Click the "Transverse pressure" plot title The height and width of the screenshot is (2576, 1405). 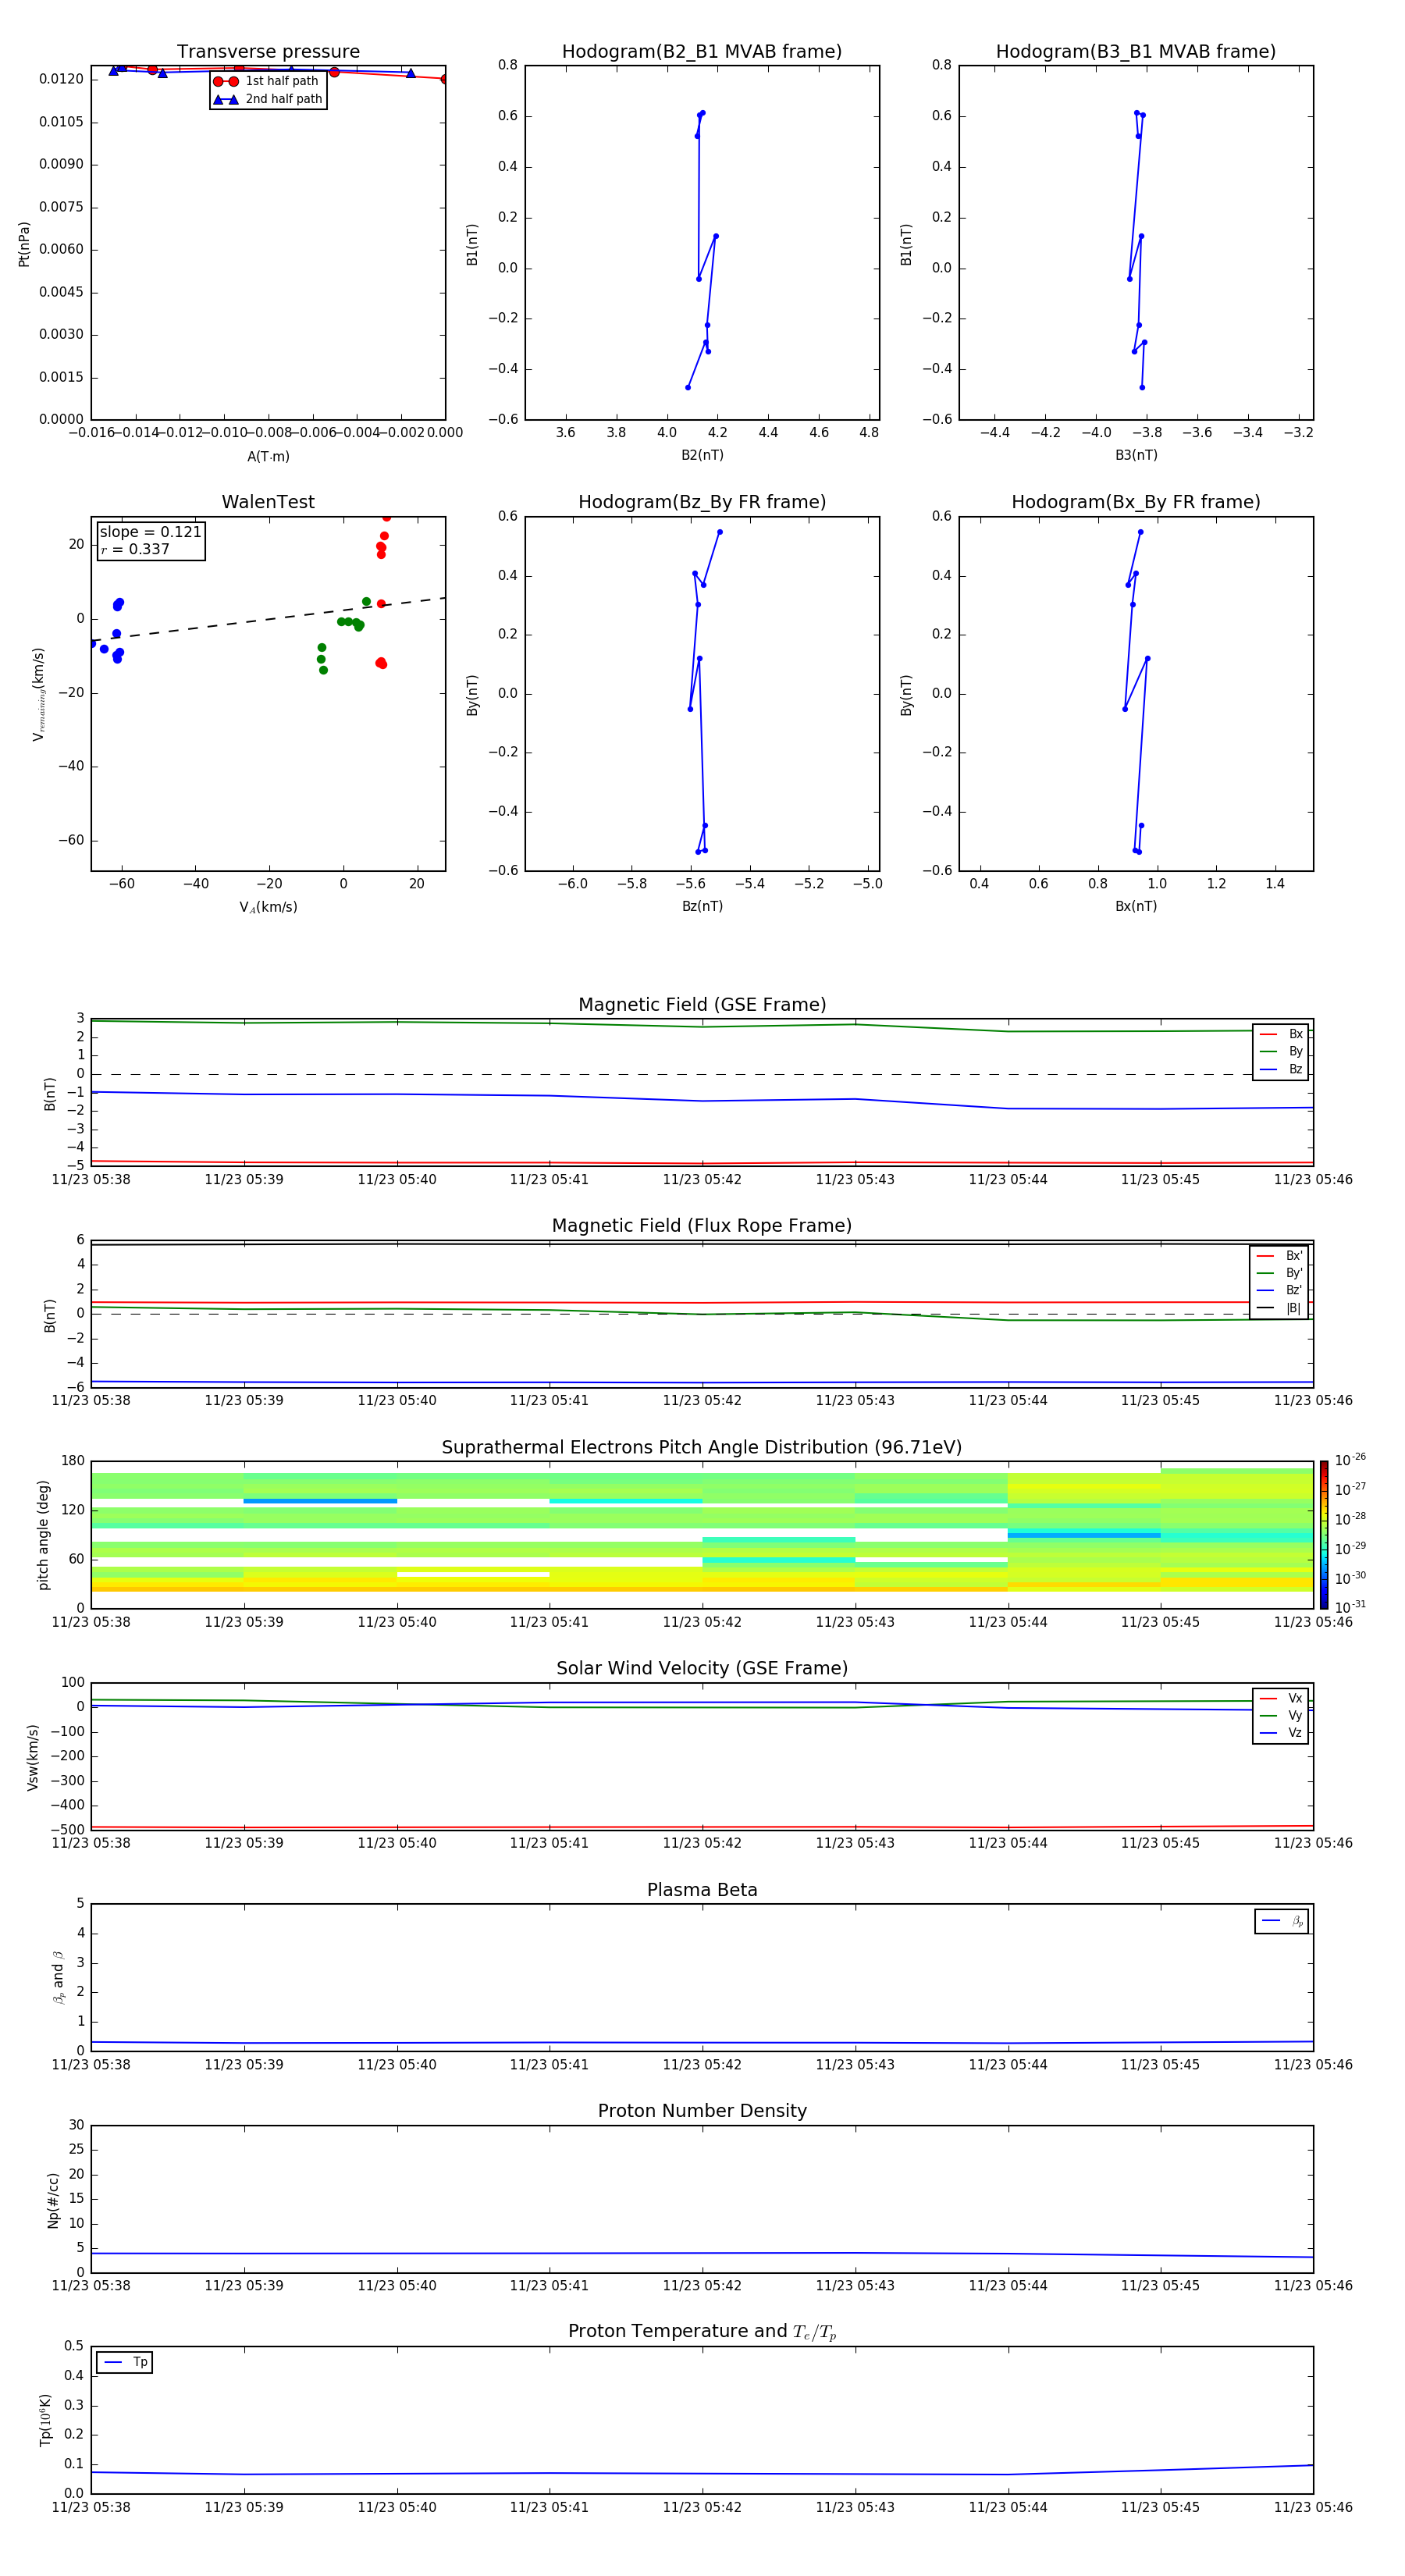tap(268, 51)
